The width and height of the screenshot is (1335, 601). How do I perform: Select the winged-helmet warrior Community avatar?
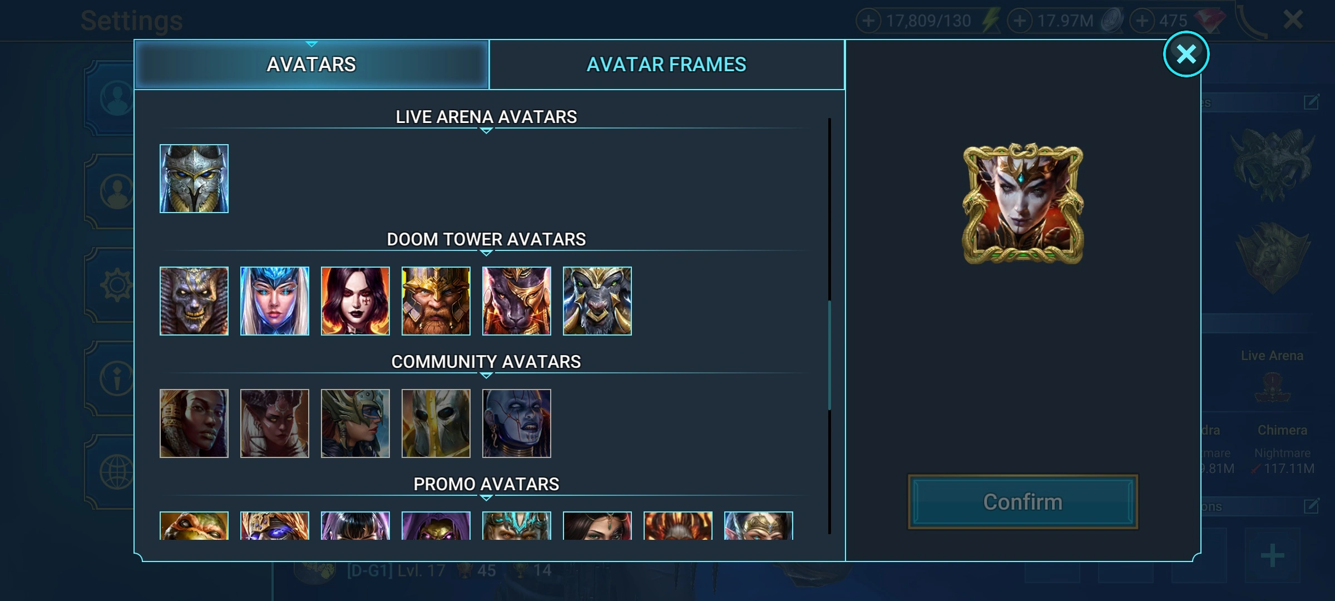pos(355,423)
